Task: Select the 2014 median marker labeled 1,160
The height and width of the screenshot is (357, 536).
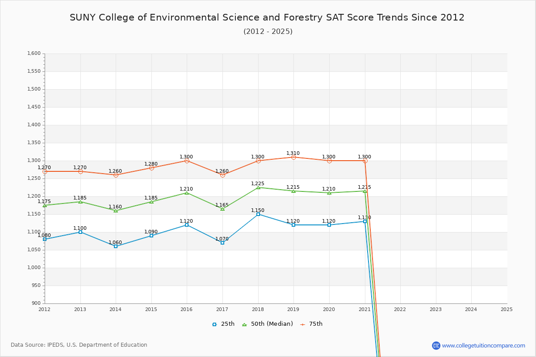Action: (x=116, y=211)
